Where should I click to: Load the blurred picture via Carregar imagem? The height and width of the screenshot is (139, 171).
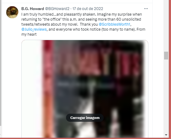pos(85,118)
